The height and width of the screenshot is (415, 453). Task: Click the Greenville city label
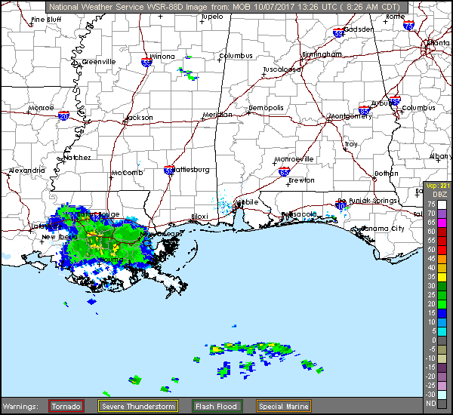pyautogui.click(x=99, y=62)
